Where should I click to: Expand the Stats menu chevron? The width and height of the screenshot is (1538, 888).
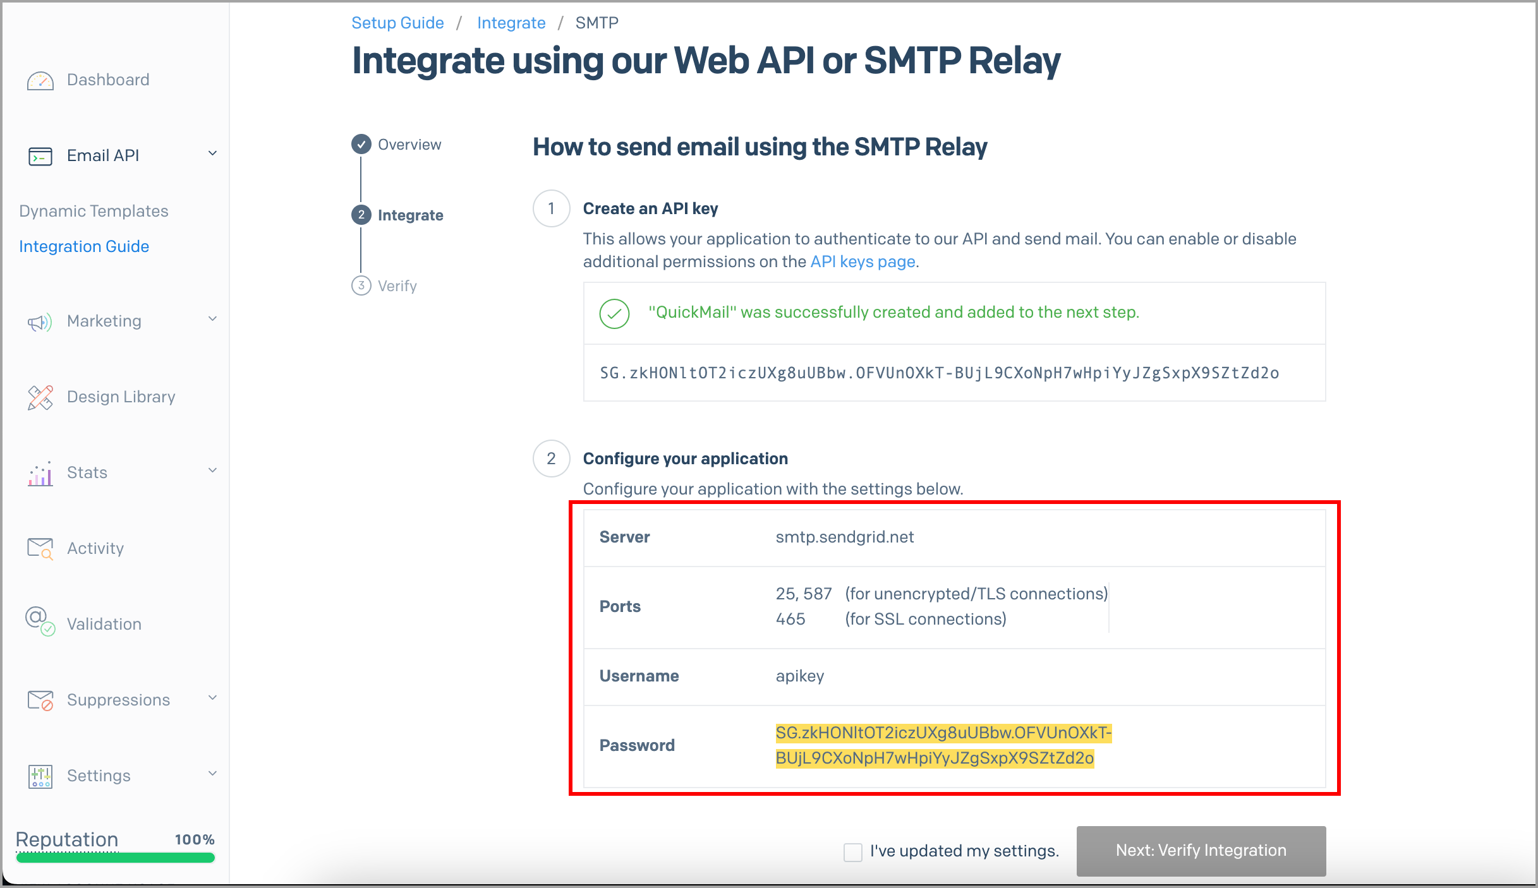(213, 470)
